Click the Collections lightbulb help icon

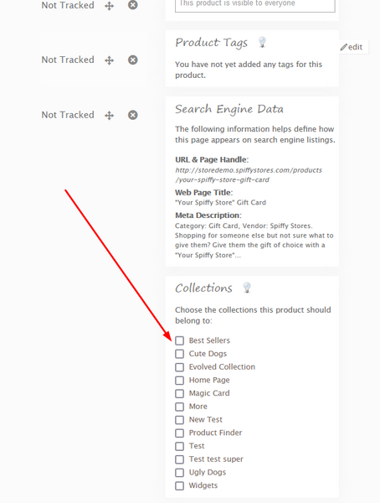point(247,288)
